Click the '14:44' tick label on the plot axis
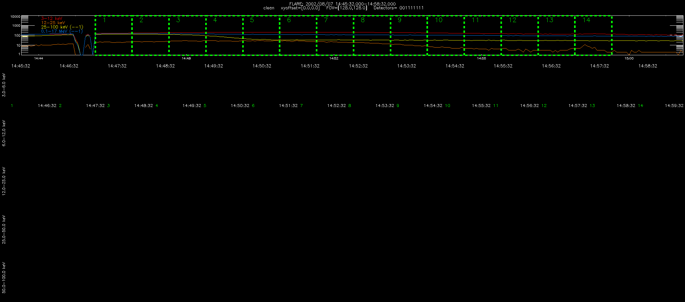The image size is (685, 302). (x=39, y=58)
